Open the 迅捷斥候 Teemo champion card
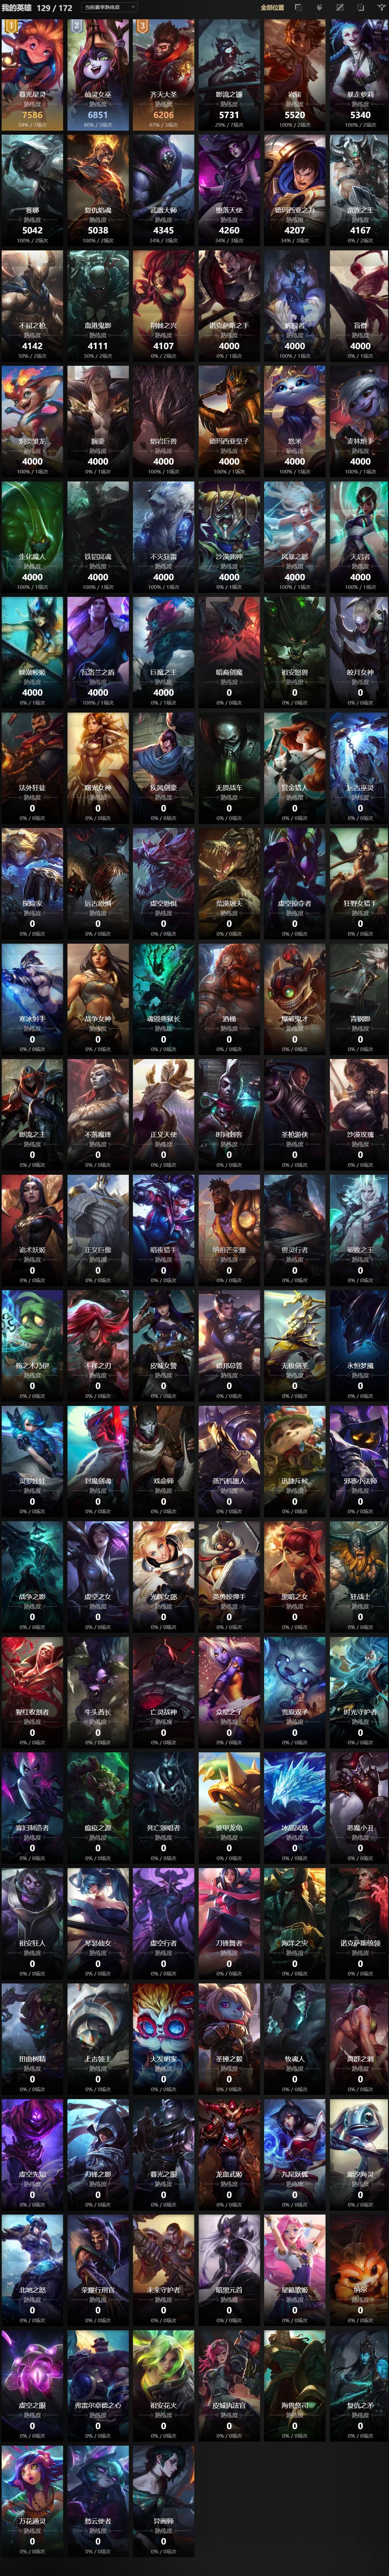The width and height of the screenshot is (389, 2576). pos(295,1461)
